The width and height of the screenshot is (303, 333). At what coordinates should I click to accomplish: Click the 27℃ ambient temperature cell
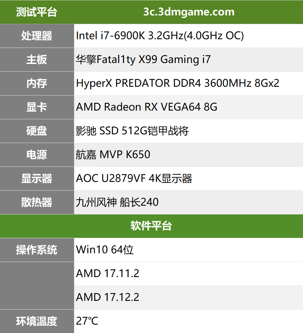pyautogui.click(x=189, y=321)
